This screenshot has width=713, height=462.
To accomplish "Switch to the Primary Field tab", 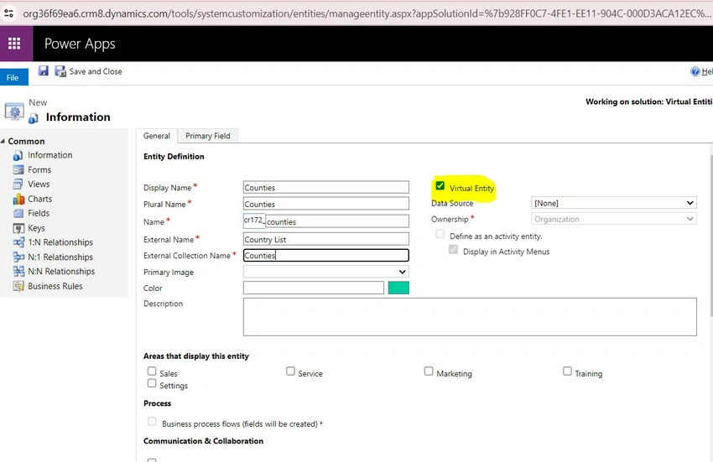I will 207,136.
